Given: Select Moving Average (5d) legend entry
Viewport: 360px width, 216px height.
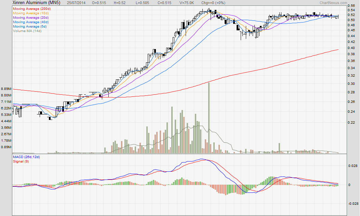Looking at the screenshot, I should [30, 27].
